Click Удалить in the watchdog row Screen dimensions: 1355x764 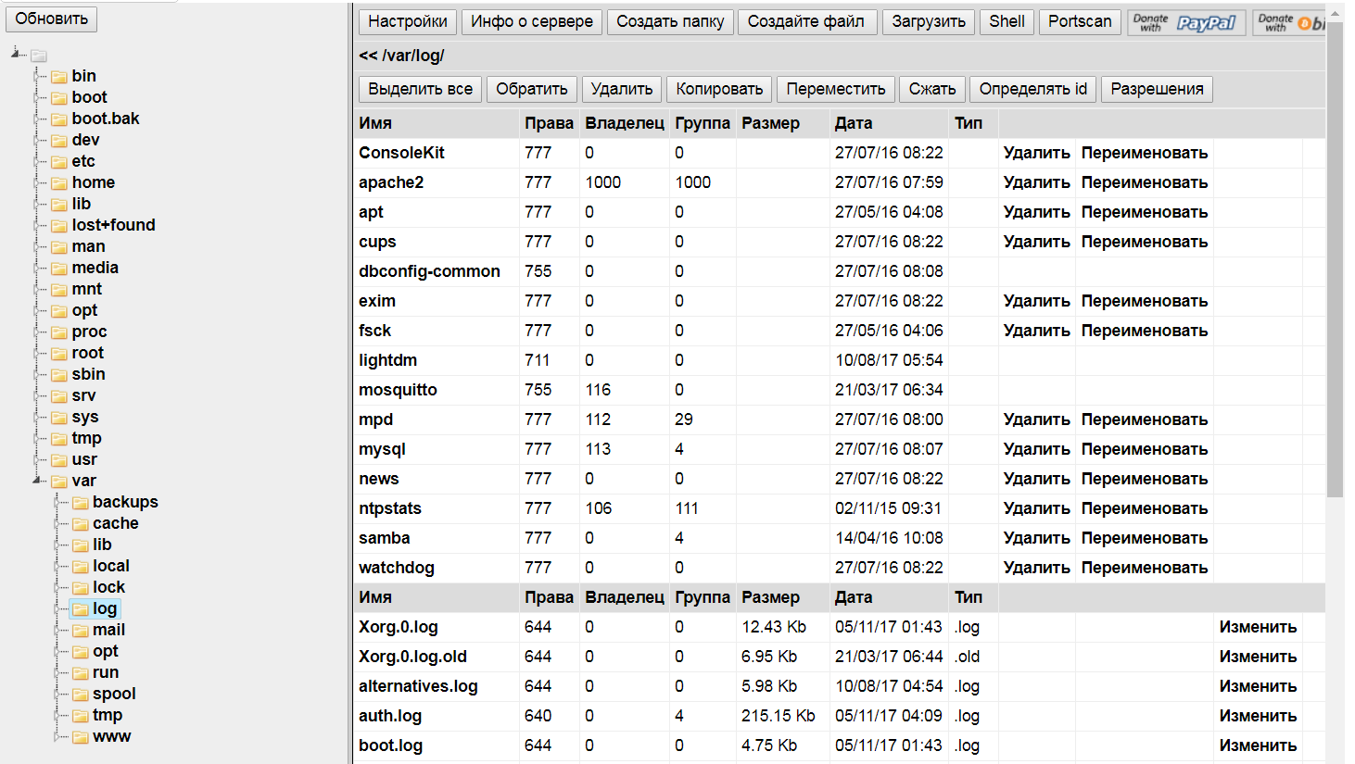pyautogui.click(x=1037, y=568)
